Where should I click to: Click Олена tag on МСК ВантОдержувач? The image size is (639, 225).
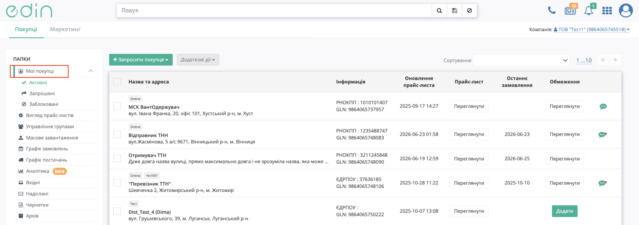point(135,99)
